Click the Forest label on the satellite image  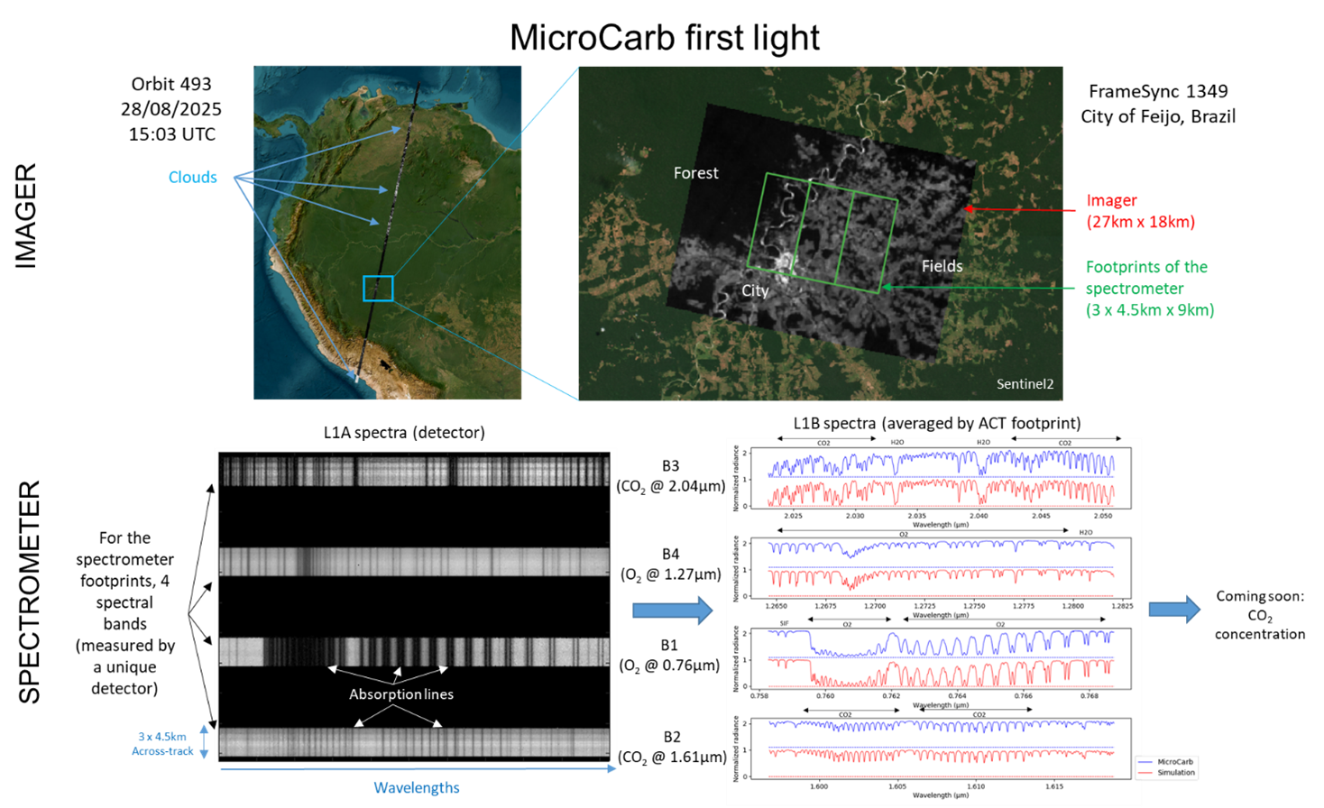(695, 173)
